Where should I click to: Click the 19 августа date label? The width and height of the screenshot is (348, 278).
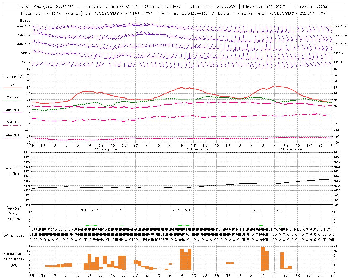[106, 149]
